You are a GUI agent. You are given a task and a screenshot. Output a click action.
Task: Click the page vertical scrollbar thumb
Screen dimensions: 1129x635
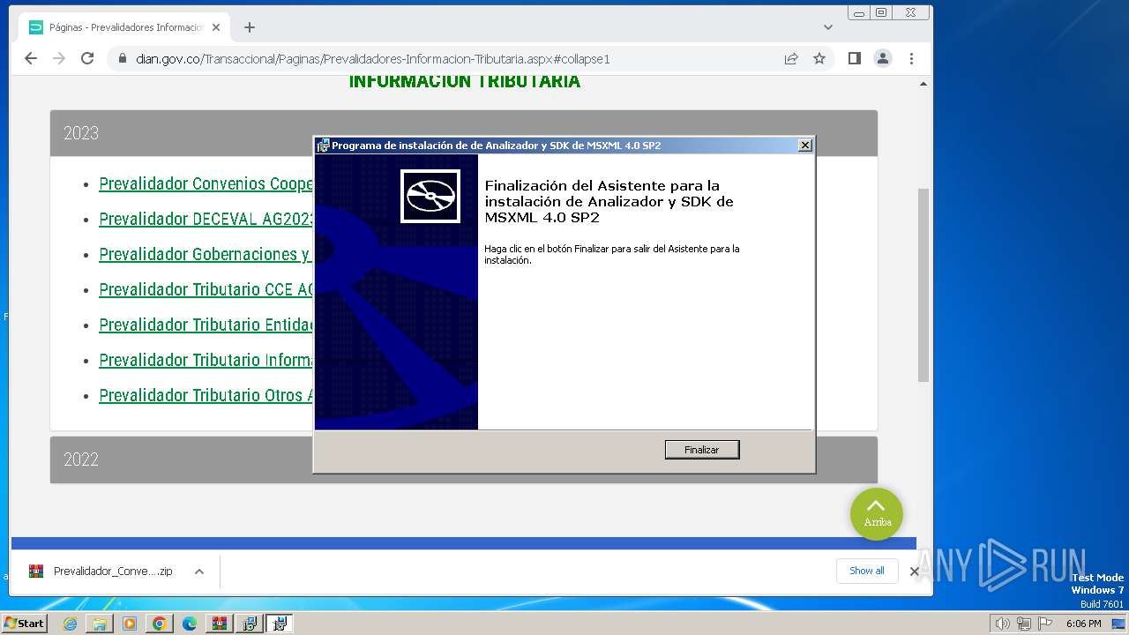point(923,284)
